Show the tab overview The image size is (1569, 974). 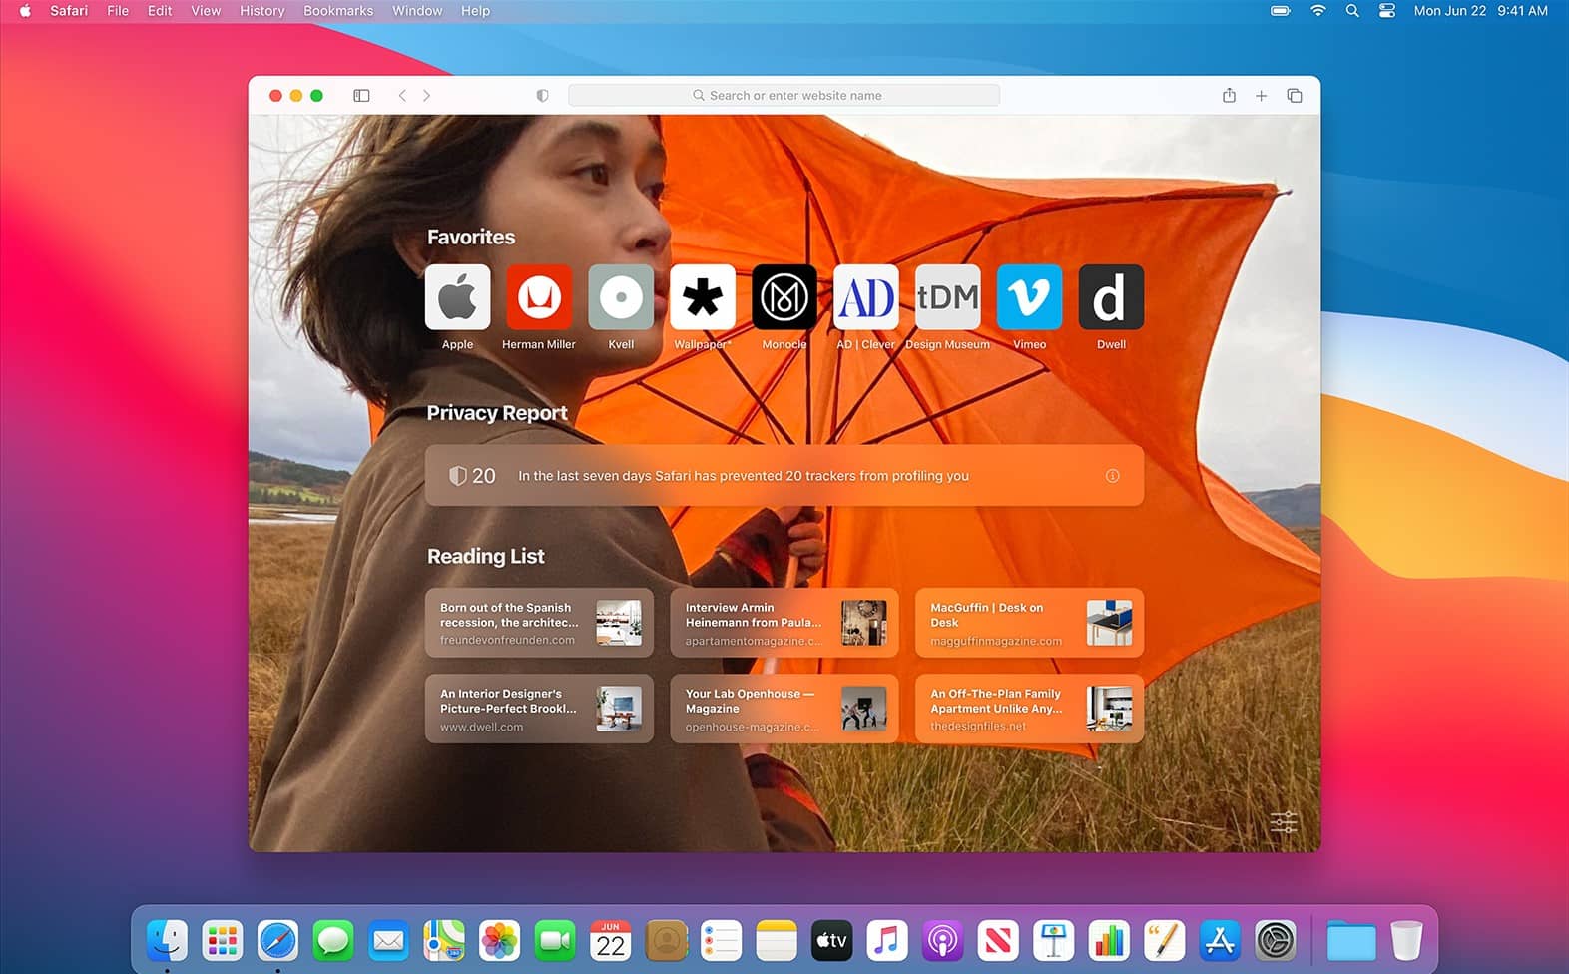pos(1294,96)
